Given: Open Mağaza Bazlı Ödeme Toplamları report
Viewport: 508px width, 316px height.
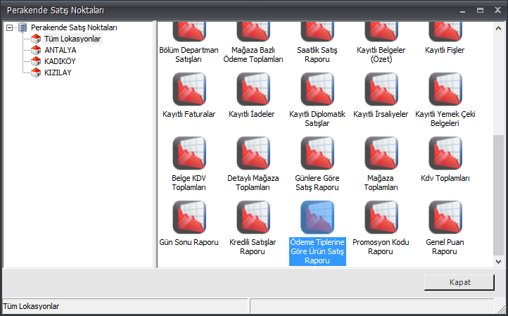Looking at the screenshot, I should [253, 32].
